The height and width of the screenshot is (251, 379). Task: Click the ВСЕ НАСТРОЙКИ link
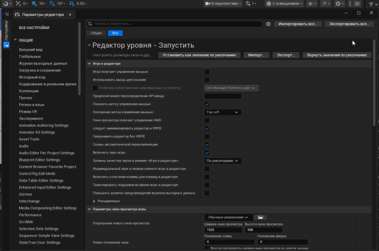click(x=34, y=28)
